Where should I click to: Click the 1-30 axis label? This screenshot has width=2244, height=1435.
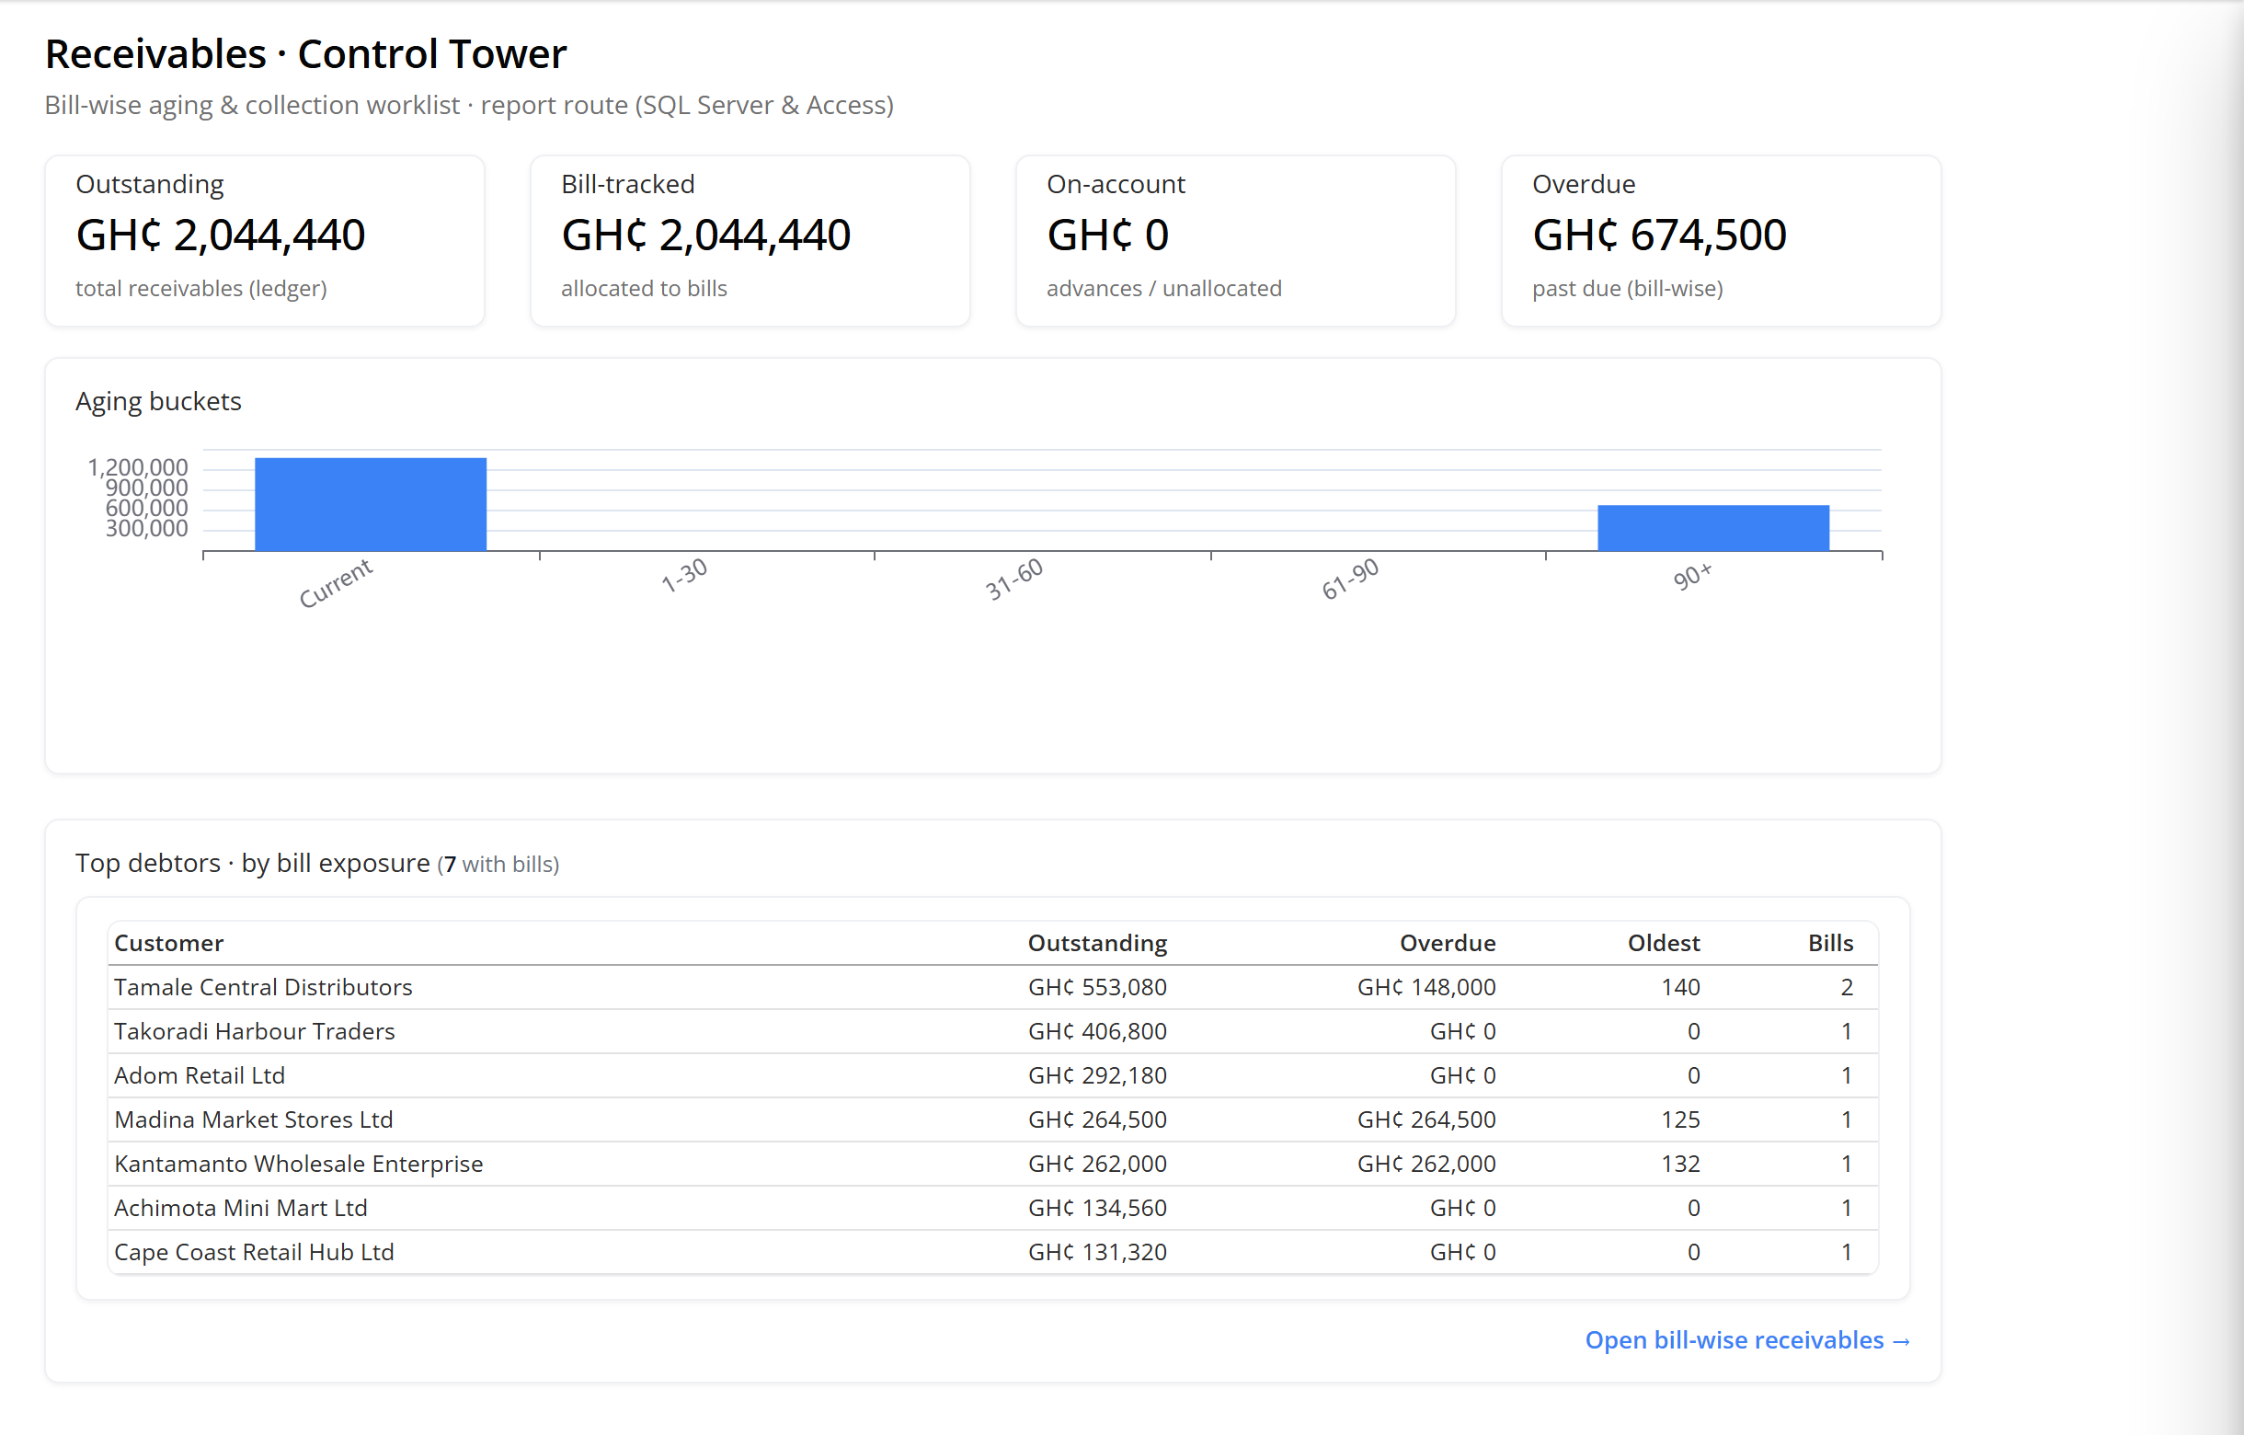click(684, 575)
